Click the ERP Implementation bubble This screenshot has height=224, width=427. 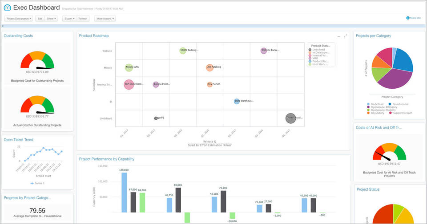pyautogui.click(x=129, y=84)
